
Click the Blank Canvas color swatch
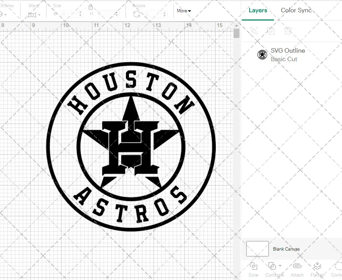258,249
